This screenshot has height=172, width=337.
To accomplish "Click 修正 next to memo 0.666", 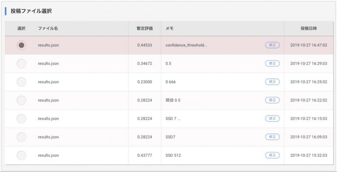I will click(x=272, y=82).
